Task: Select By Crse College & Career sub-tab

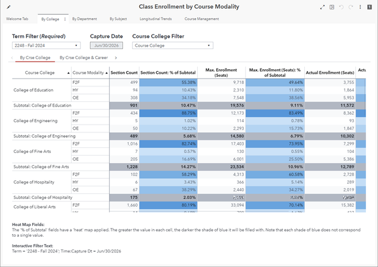Action: (x=84, y=57)
